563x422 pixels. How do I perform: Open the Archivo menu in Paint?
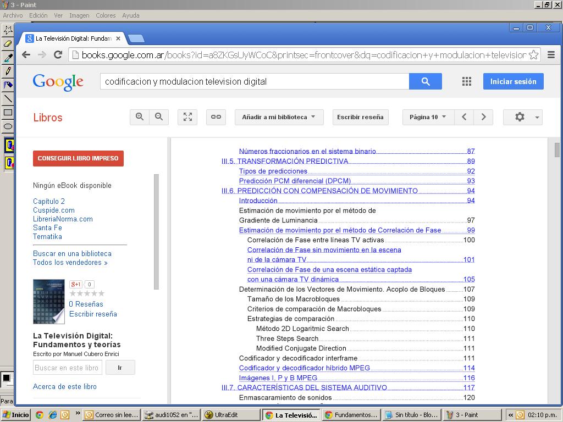[13, 15]
